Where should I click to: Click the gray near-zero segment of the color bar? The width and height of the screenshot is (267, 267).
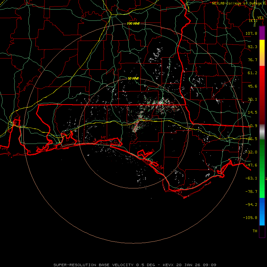point(262,132)
